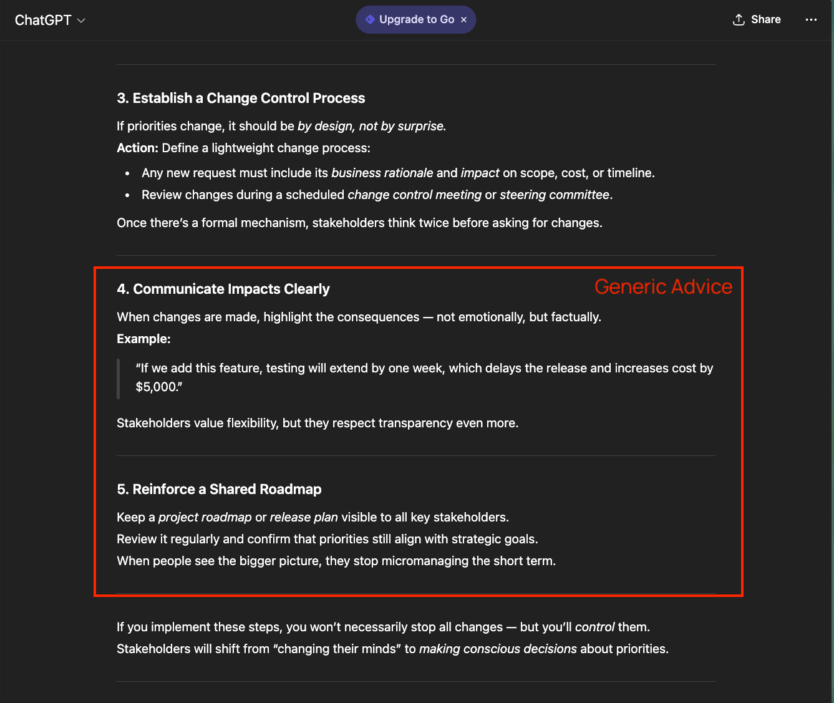Open the three-dot more options menu
The width and height of the screenshot is (834, 703).
pyautogui.click(x=811, y=19)
